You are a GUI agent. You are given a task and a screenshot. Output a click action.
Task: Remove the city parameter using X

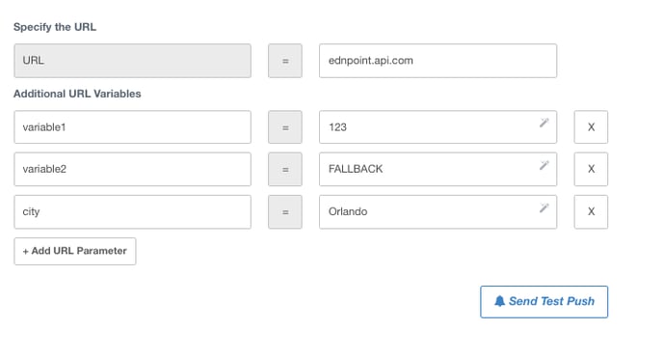point(591,211)
